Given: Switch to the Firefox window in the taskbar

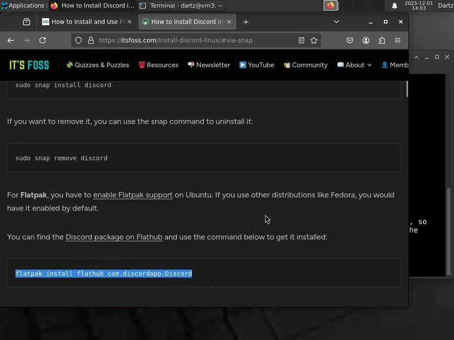Looking at the screenshot, I should (x=93, y=5).
